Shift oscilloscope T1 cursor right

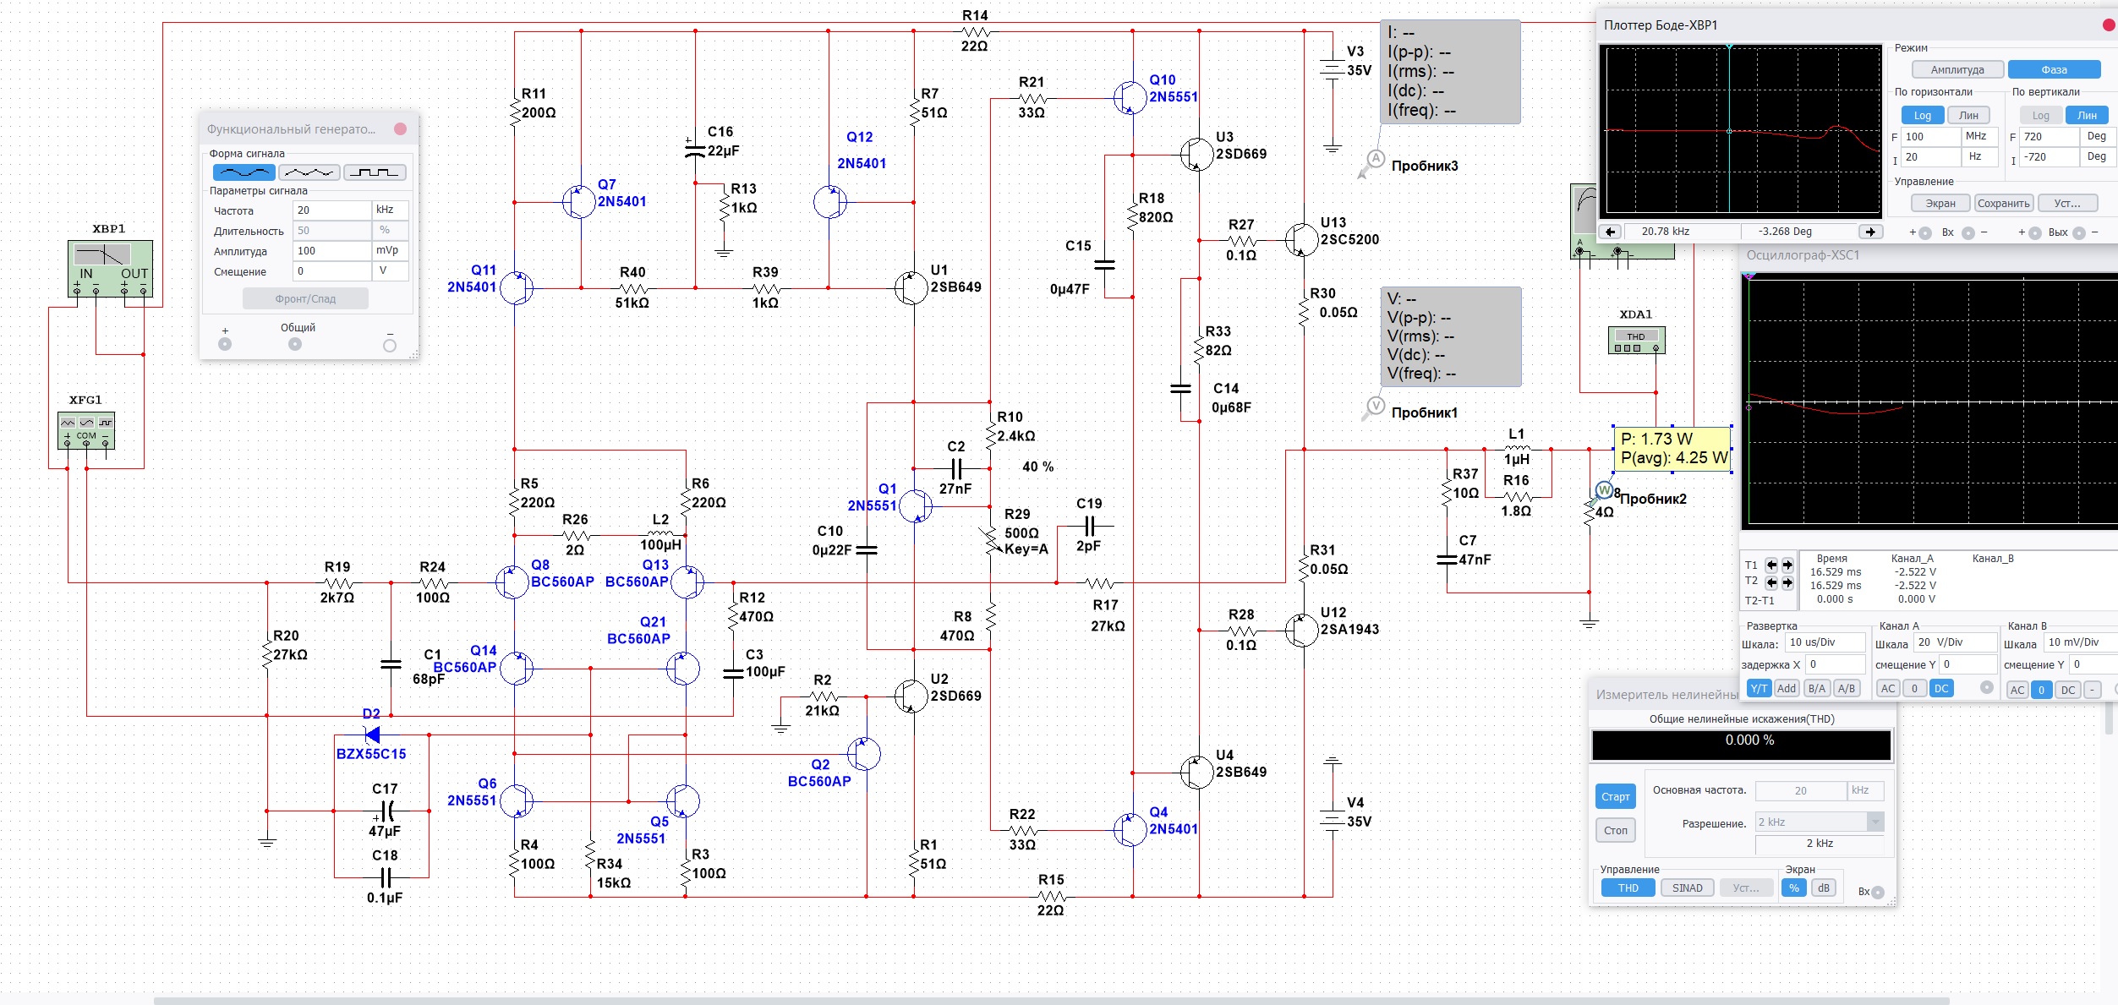click(1787, 565)
